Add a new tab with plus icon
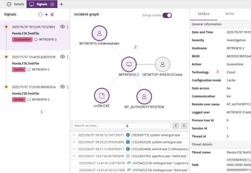 (61, 4)
